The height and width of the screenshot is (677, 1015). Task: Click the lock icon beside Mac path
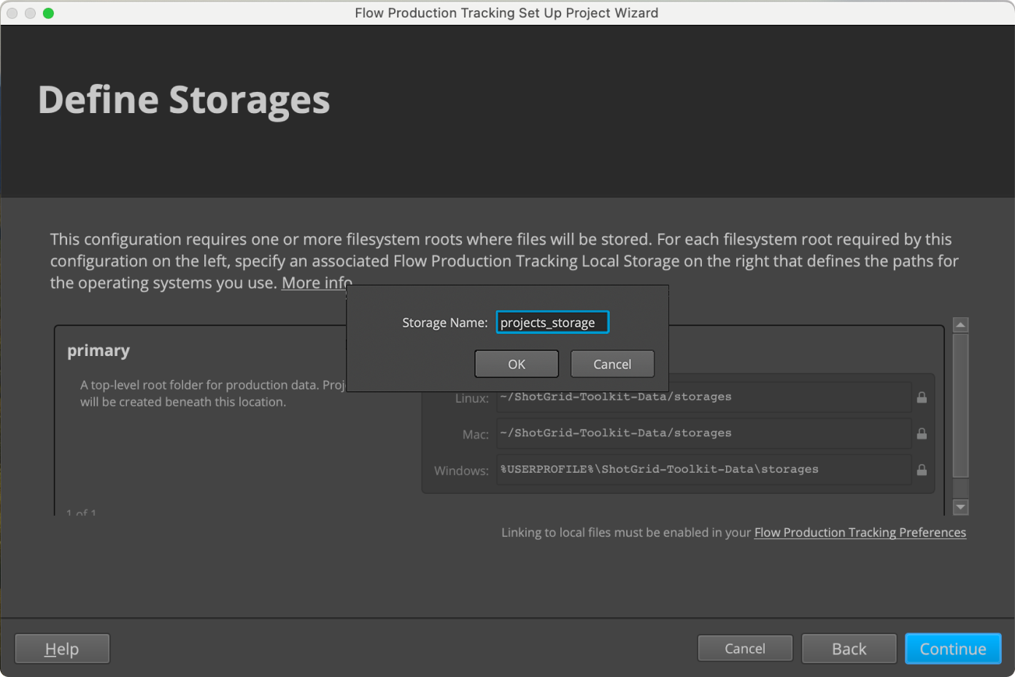point(922,434)
